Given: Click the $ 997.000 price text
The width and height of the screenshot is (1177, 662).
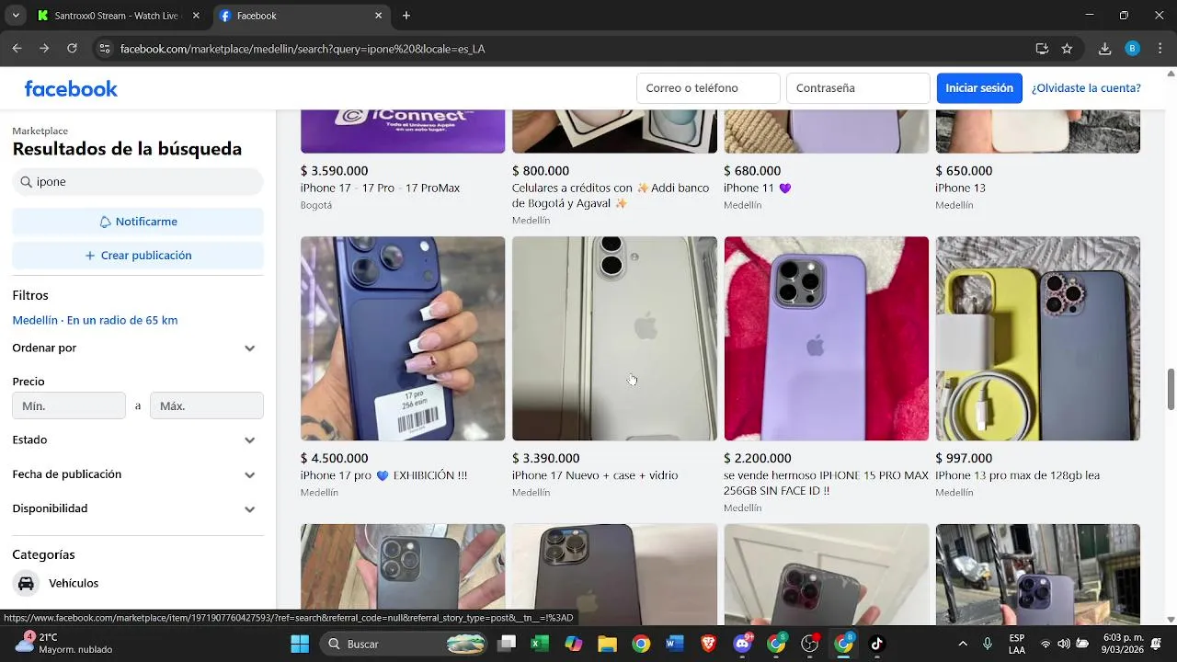Looking at the screenshot, I should click(x=964, y=459).
